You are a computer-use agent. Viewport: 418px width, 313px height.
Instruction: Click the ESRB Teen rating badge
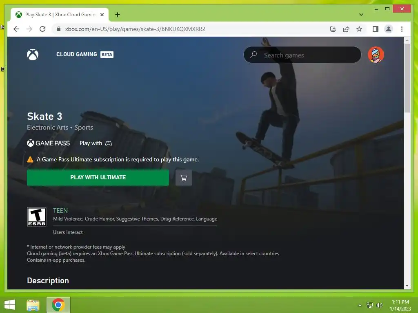click(x=37, y=217)
